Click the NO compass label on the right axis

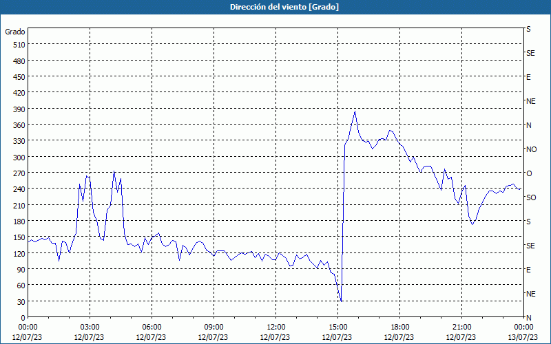click(531, 149)
